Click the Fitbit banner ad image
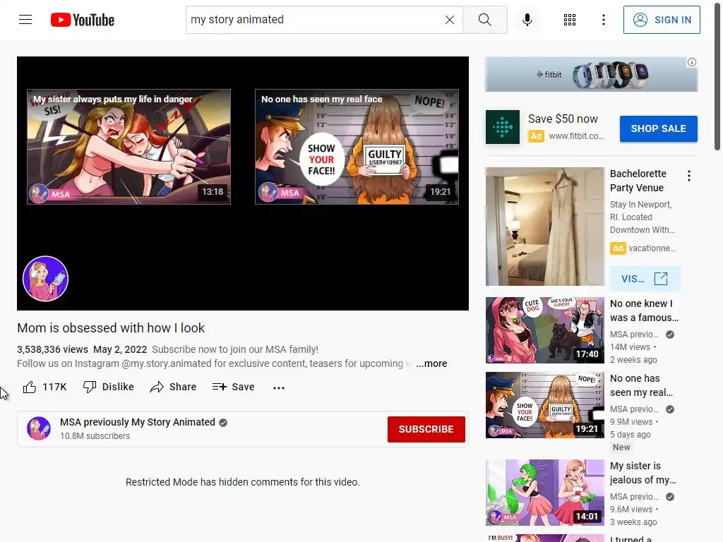 coord(591,74)
